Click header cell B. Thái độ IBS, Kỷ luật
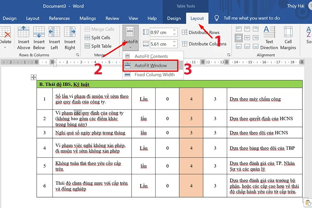The width and height of the screenshot is (312, 208). pyautogui.click(x=169, y=84)
